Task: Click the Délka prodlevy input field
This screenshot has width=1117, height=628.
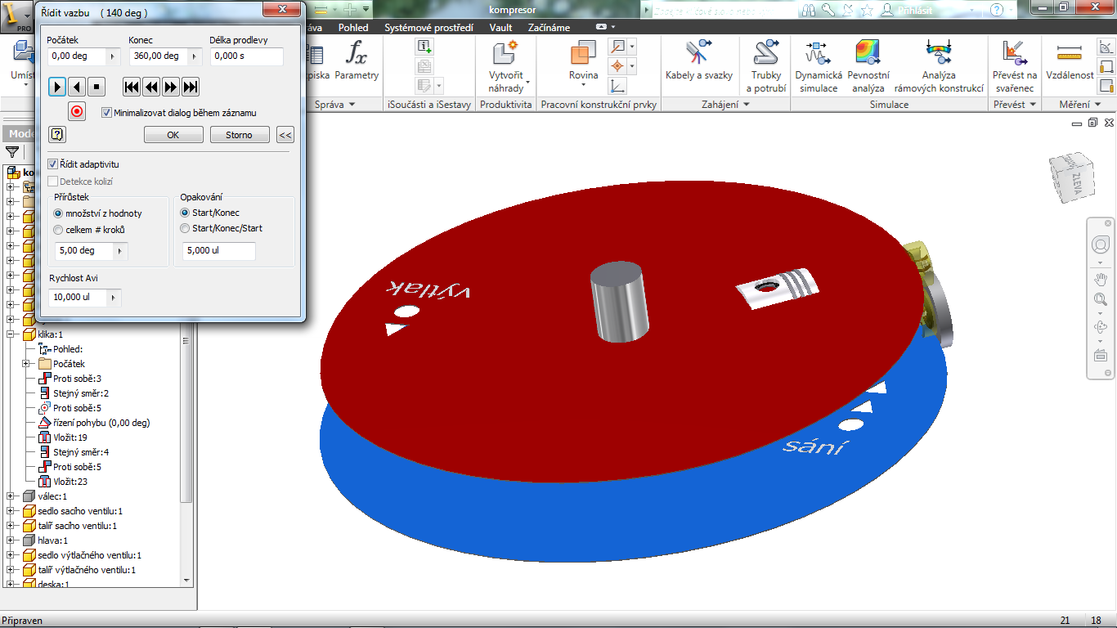Action: click(x=247, y=56)
